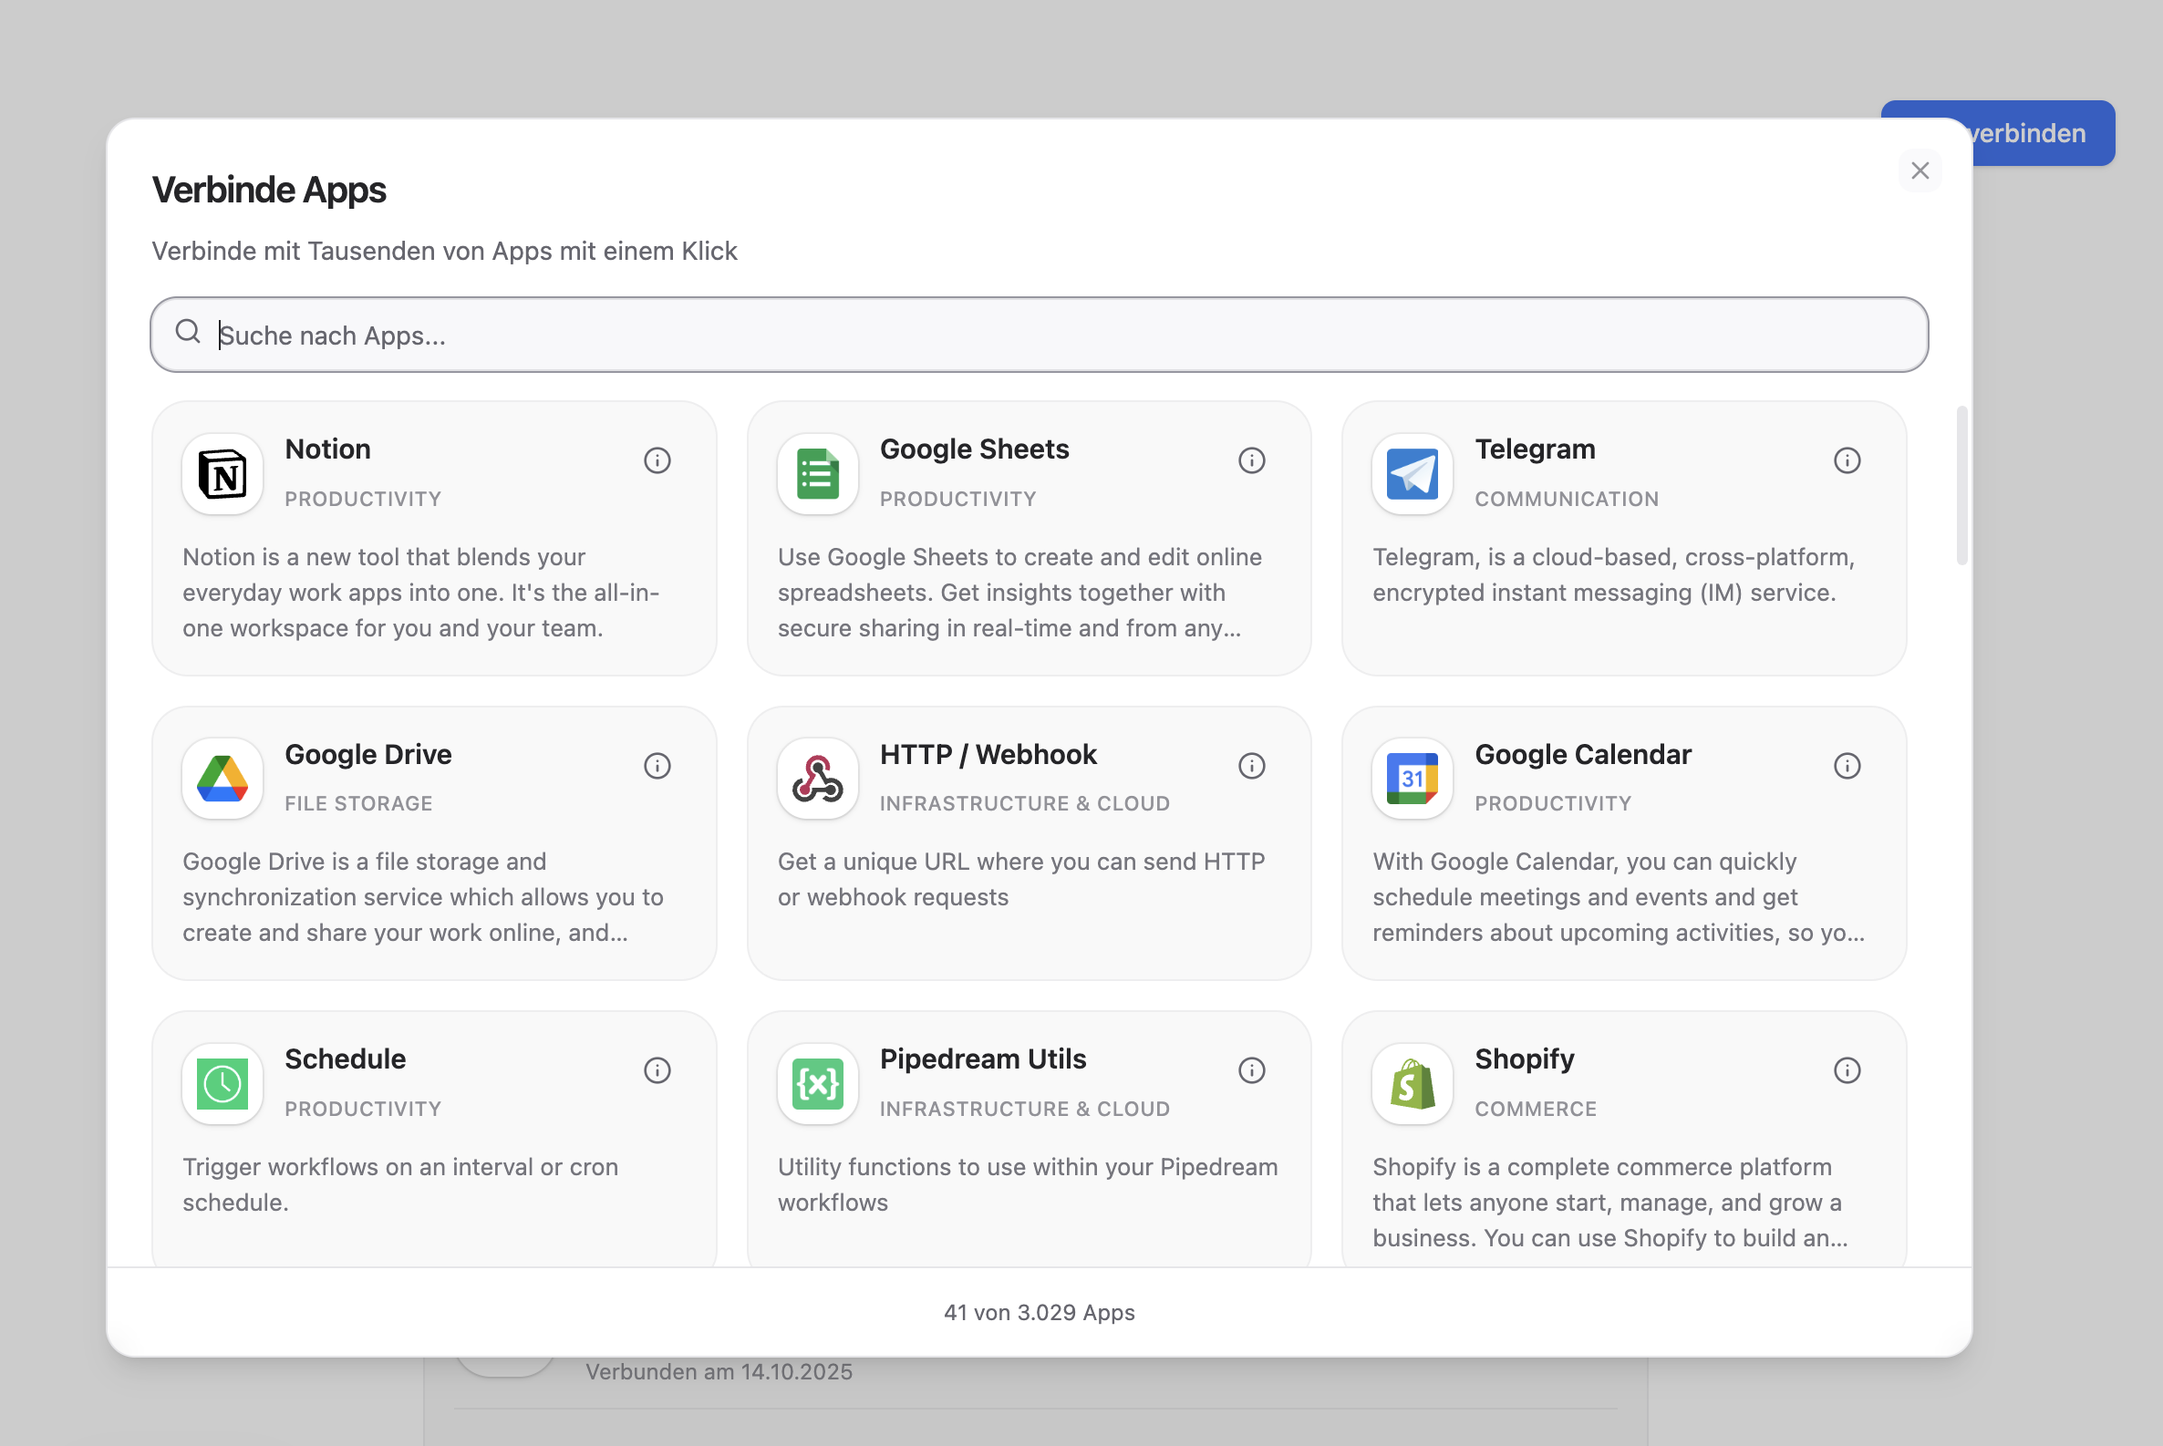Open info details for Google Sheets
The image size is (2163, 1446).
click(1252, 460)
